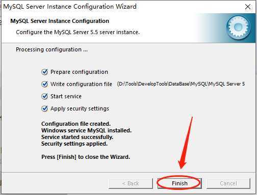Click Finish to close the wizard
This screenshot has width=257, height=195.
[179, 183]
